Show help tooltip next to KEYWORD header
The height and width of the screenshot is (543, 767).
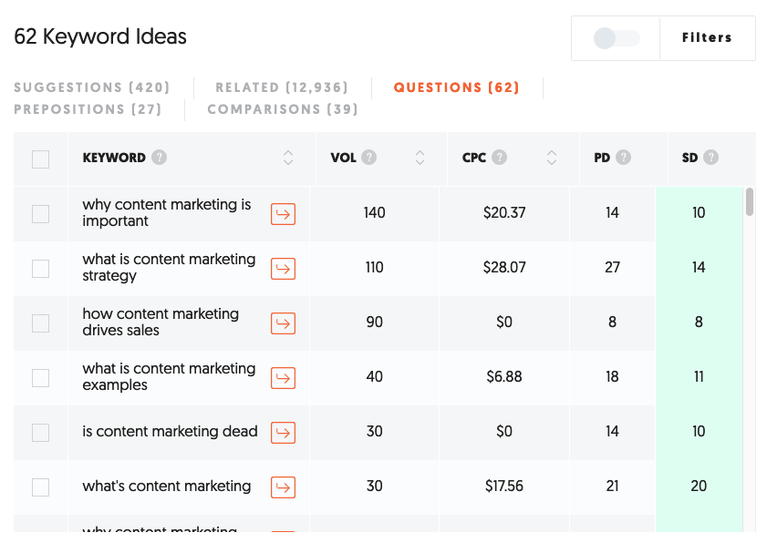(159, 158)
